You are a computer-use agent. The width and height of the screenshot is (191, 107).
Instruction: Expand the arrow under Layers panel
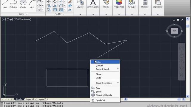point(80,14)
